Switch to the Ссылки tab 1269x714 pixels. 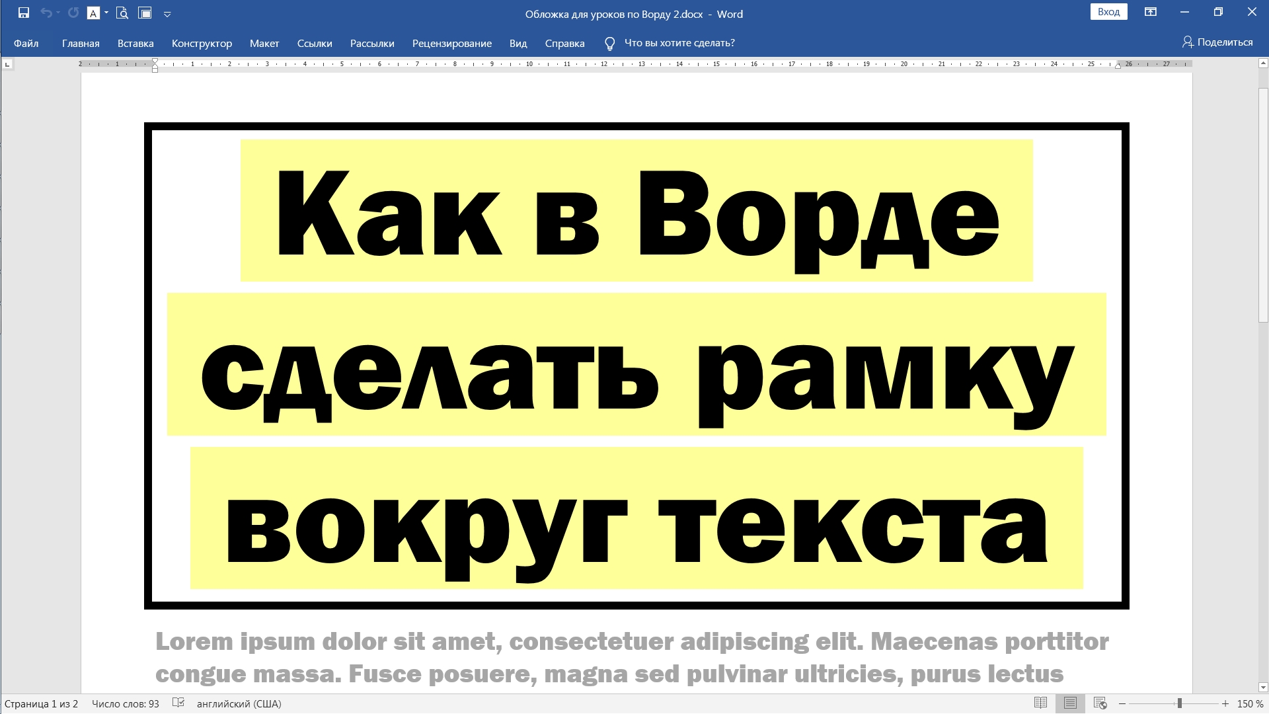[x=315, y=43]
